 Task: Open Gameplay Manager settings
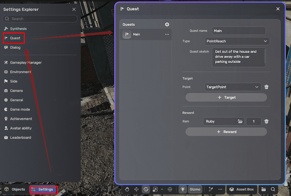(26, 63)
